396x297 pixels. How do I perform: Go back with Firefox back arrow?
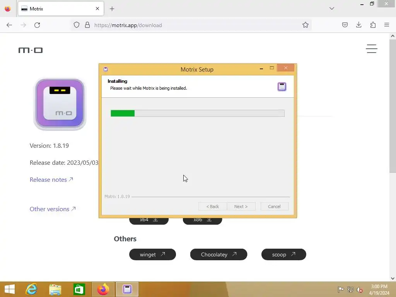pos(9,25)
